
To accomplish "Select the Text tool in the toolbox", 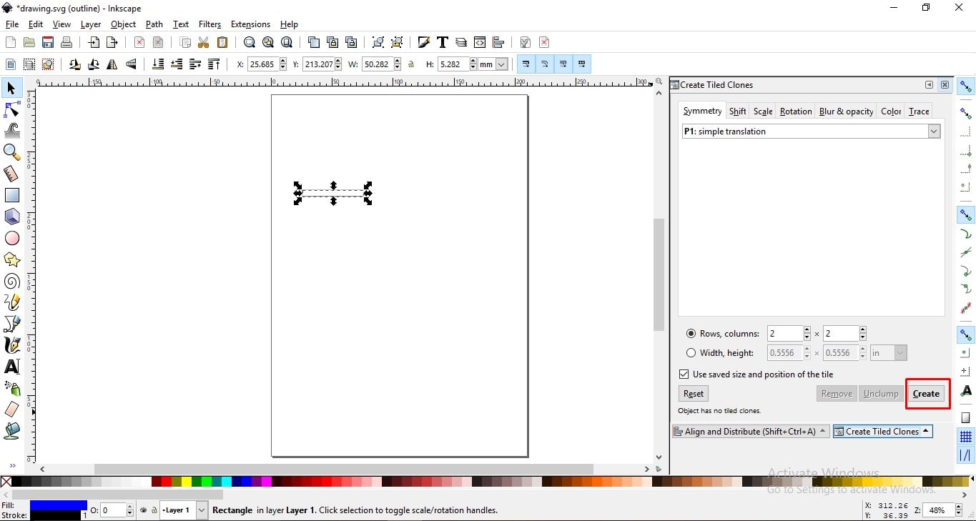I will [x=11, y=367].
